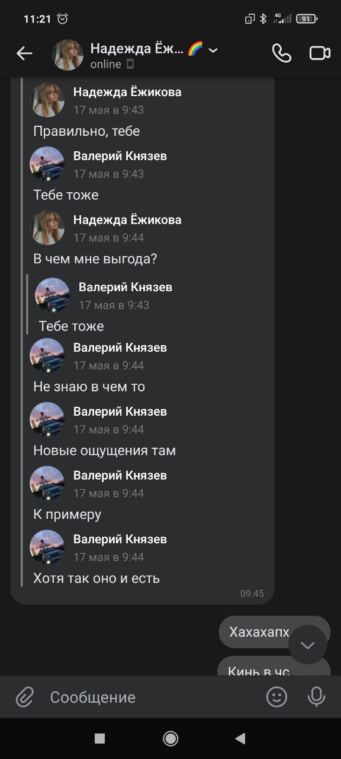Tap Надежда Ёжикова name above 'В чем мне выгода?'
Screen dimensions: 341x759
pyautogui.click(x=127, y=220)
